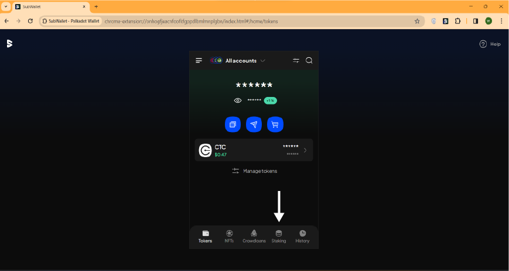509x271 pixels.
Task: Open the Crowdloans tab
Action: (254, 237)
